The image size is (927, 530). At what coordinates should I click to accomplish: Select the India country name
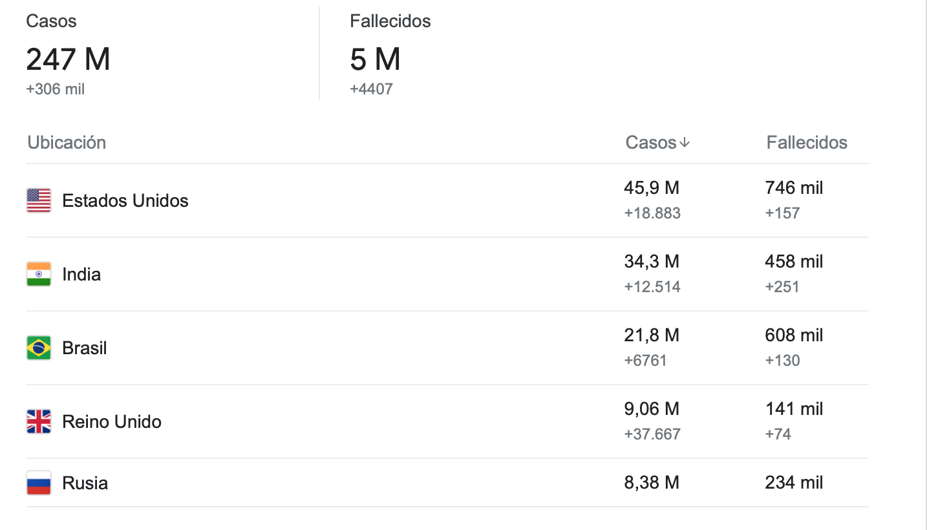coord(81,275)
